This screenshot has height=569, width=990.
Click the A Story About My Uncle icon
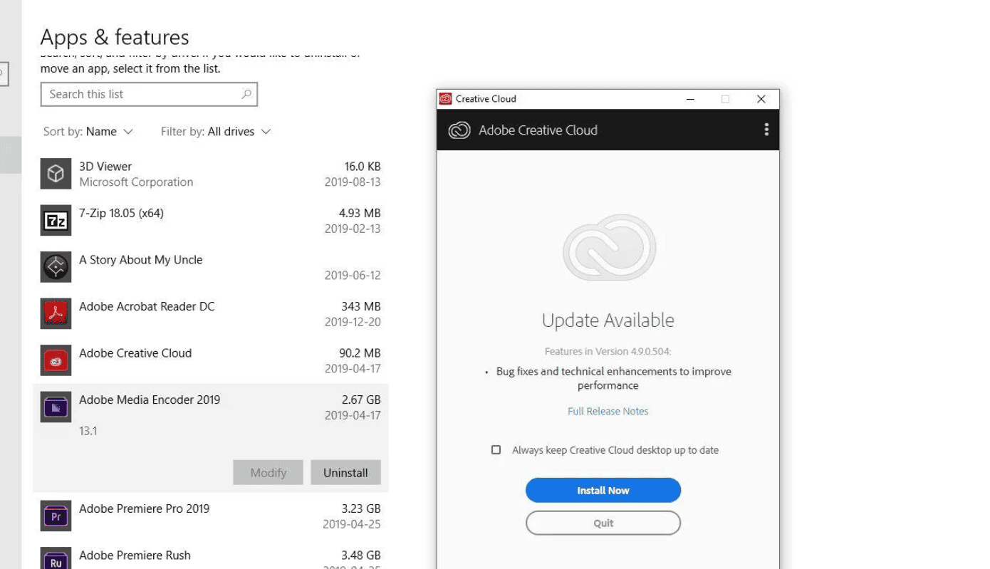coord(56,267)
